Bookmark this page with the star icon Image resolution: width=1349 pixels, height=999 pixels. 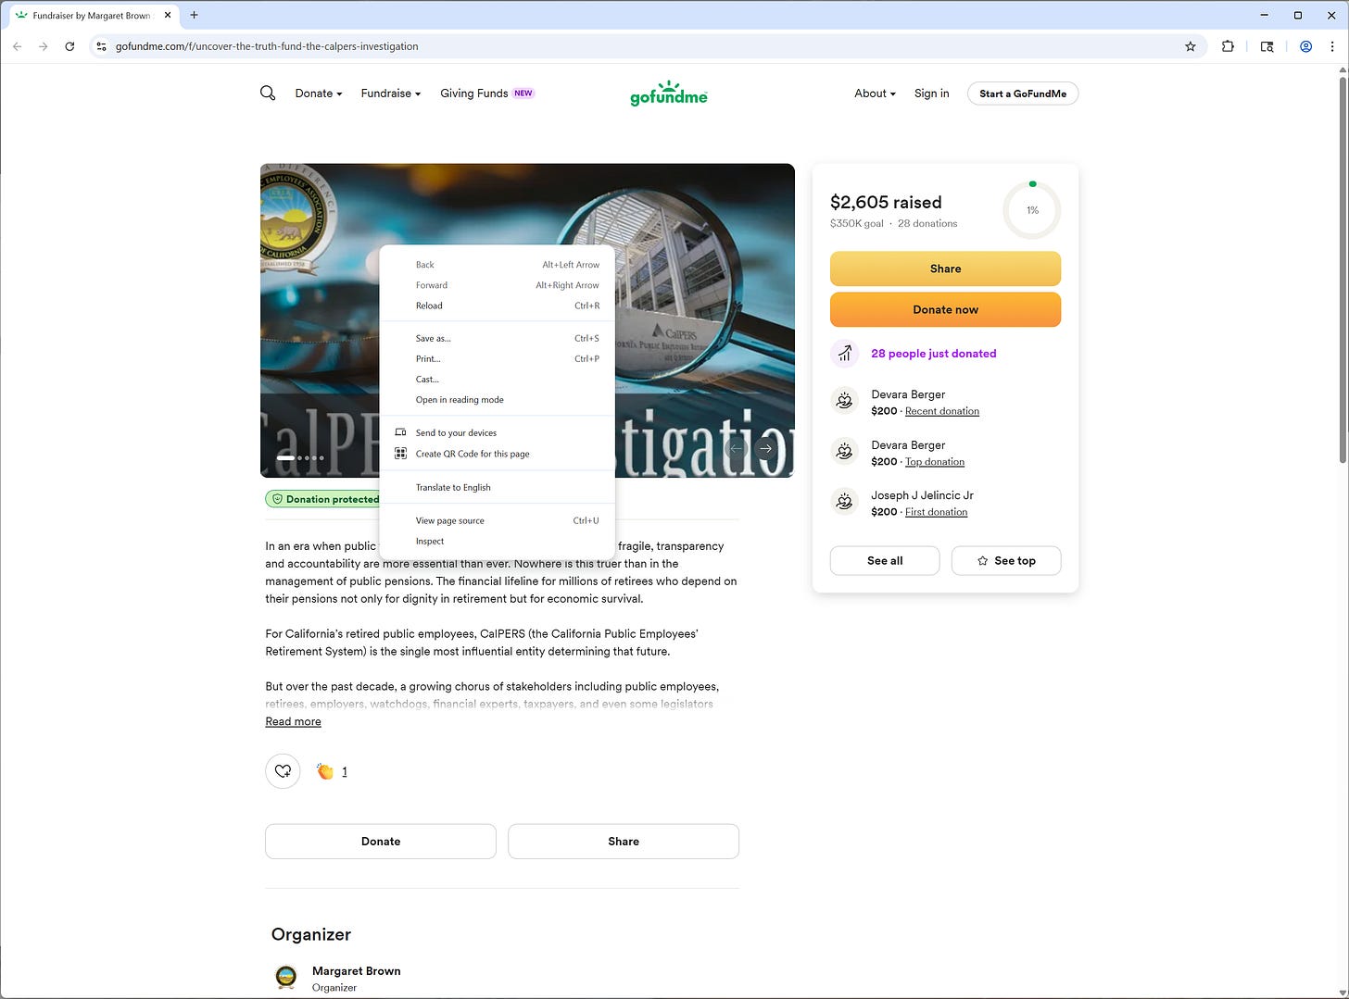point(1191,46)
